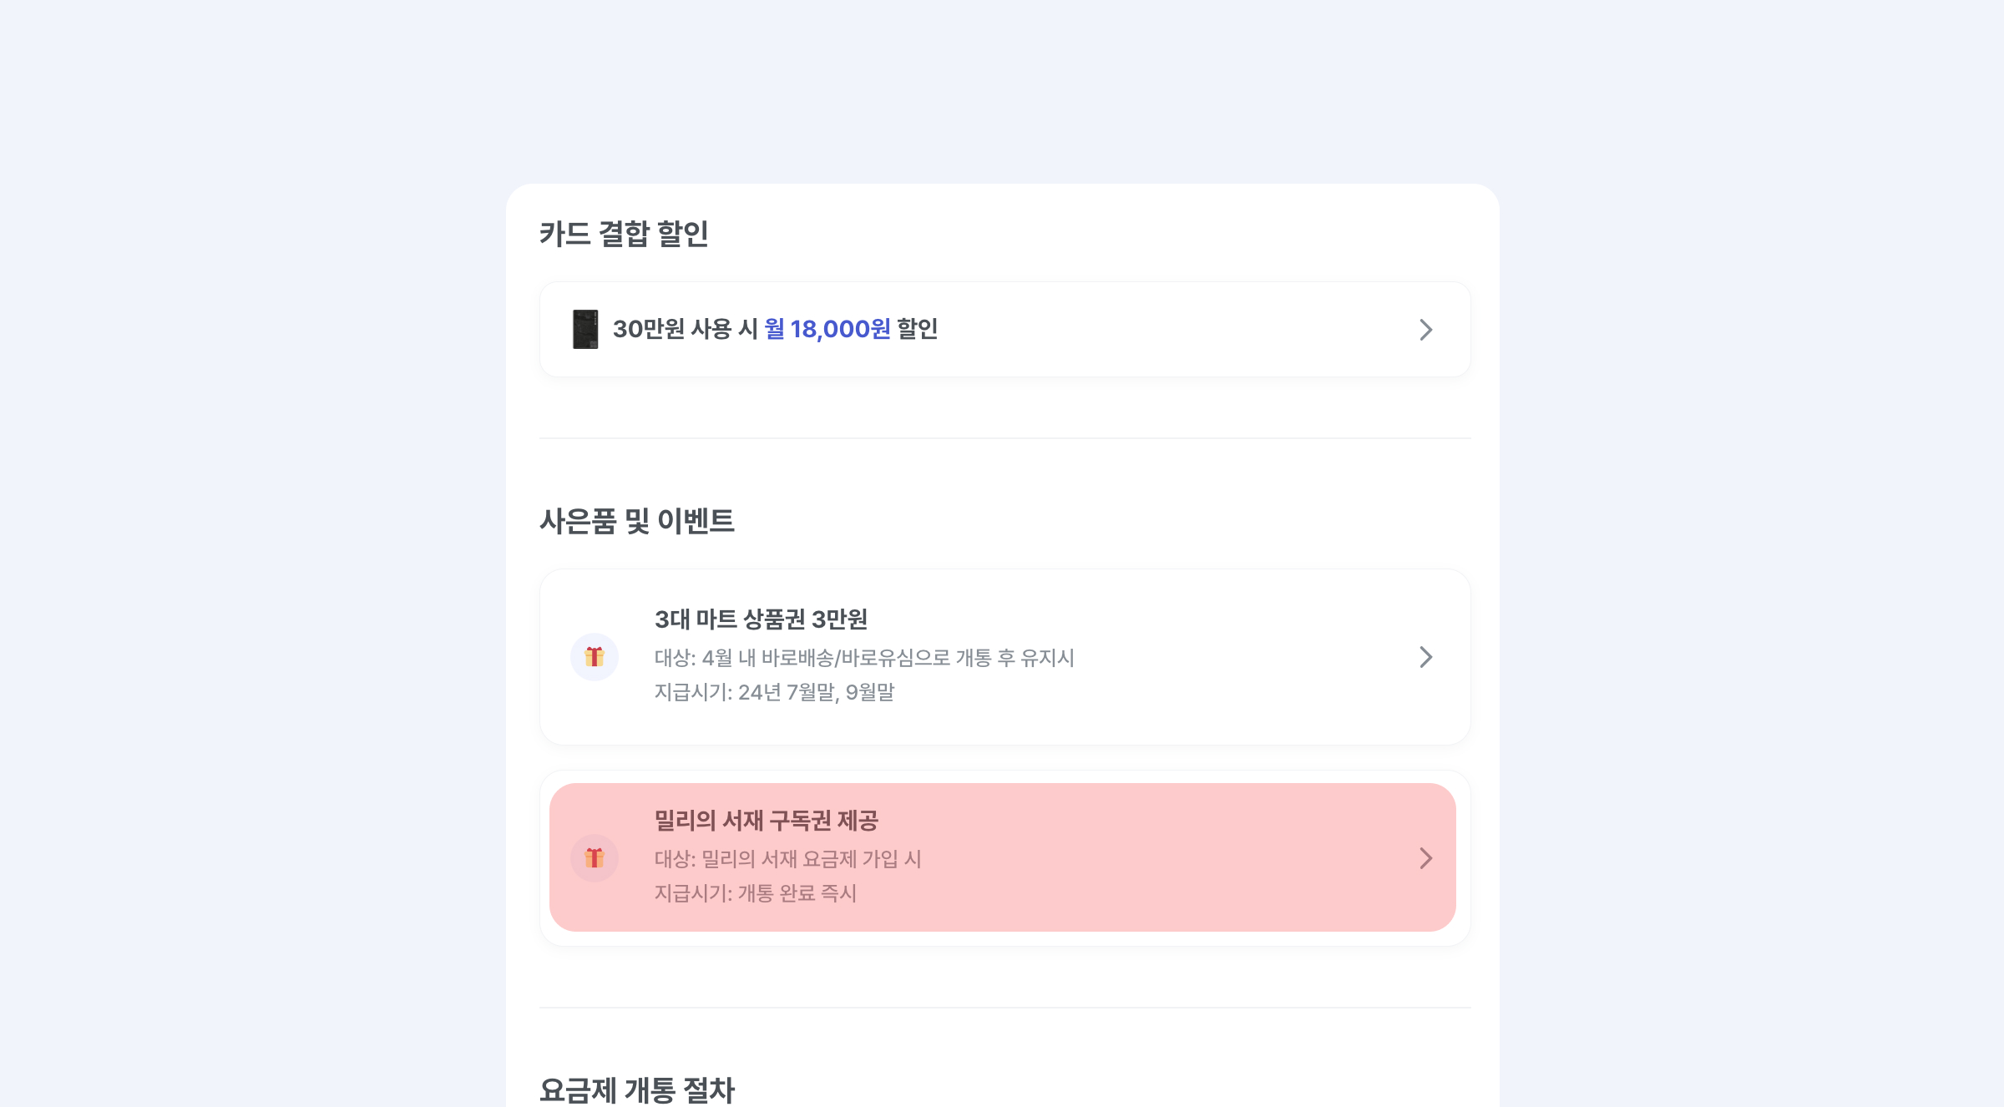
Task: Click "지급시기: 24년 7월말, 9월말" line
Action: coord(774,692)
